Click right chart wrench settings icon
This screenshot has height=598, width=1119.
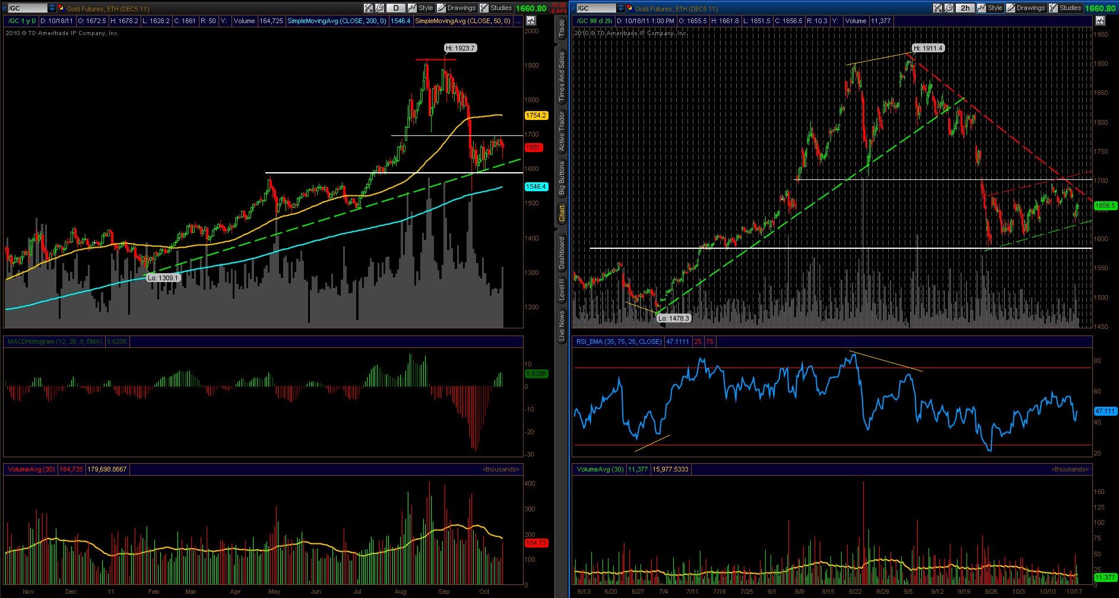click(949, 8)
